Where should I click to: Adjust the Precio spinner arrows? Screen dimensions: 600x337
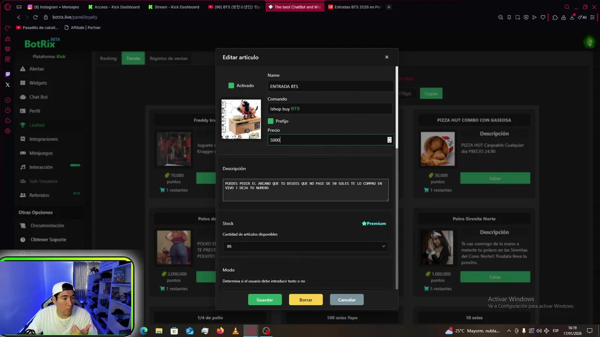(389, 140)
